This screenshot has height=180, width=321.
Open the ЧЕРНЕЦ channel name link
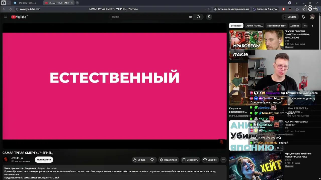[x=16, y=158]
